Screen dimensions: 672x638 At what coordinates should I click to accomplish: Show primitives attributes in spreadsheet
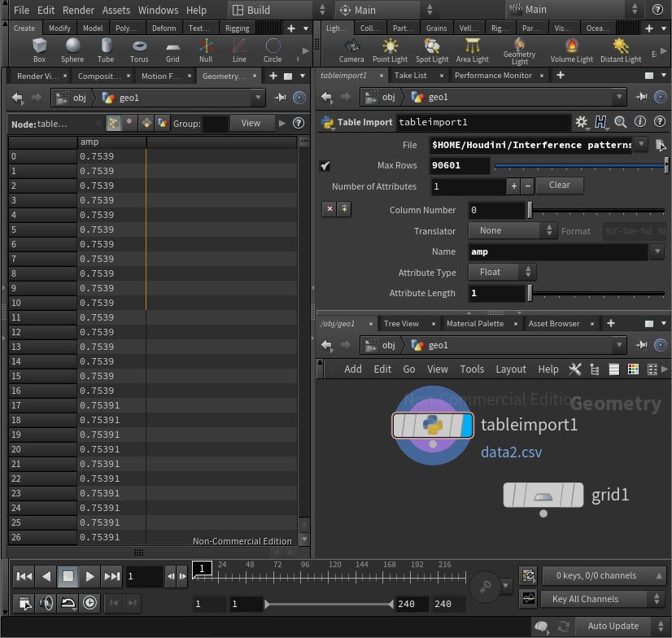146,124
